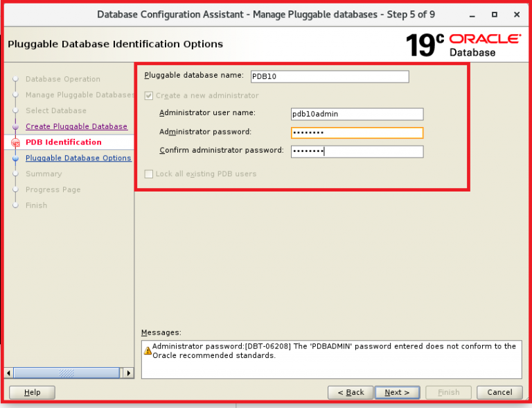
Task: Click the PDB Identification error step icon
Action: tap(16, 143)
